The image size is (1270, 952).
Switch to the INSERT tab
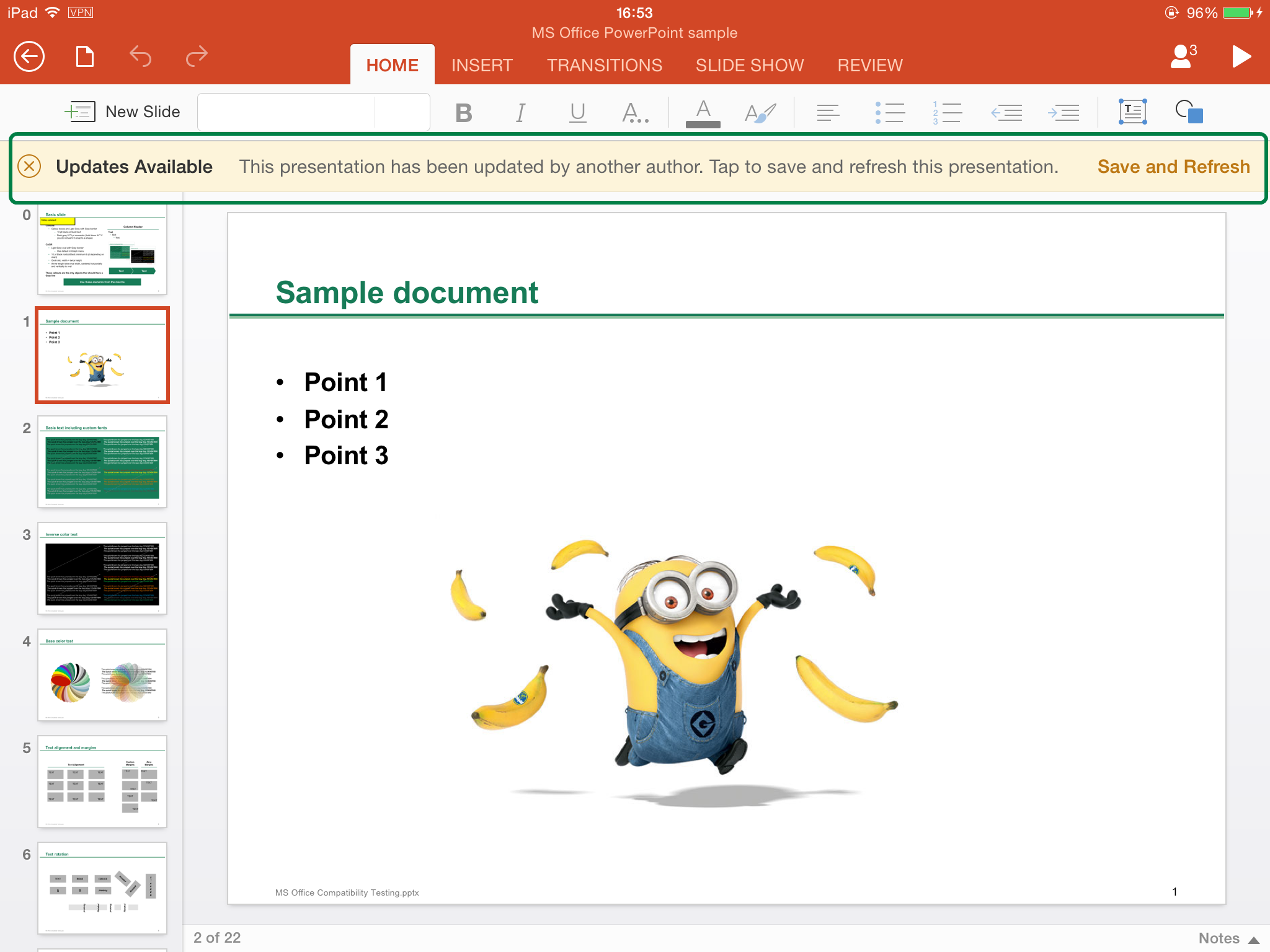point(482,65)
